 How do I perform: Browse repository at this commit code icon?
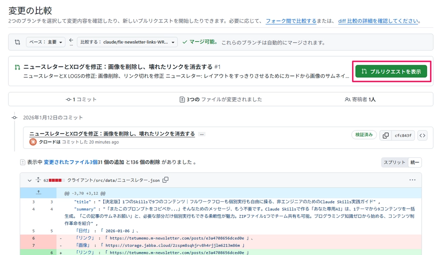(x=422, y=136)
